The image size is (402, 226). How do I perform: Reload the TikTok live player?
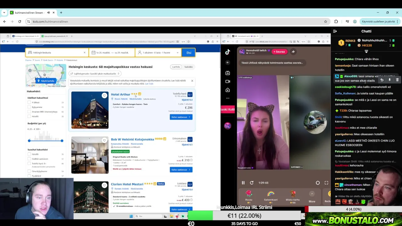tap(252, 183)
